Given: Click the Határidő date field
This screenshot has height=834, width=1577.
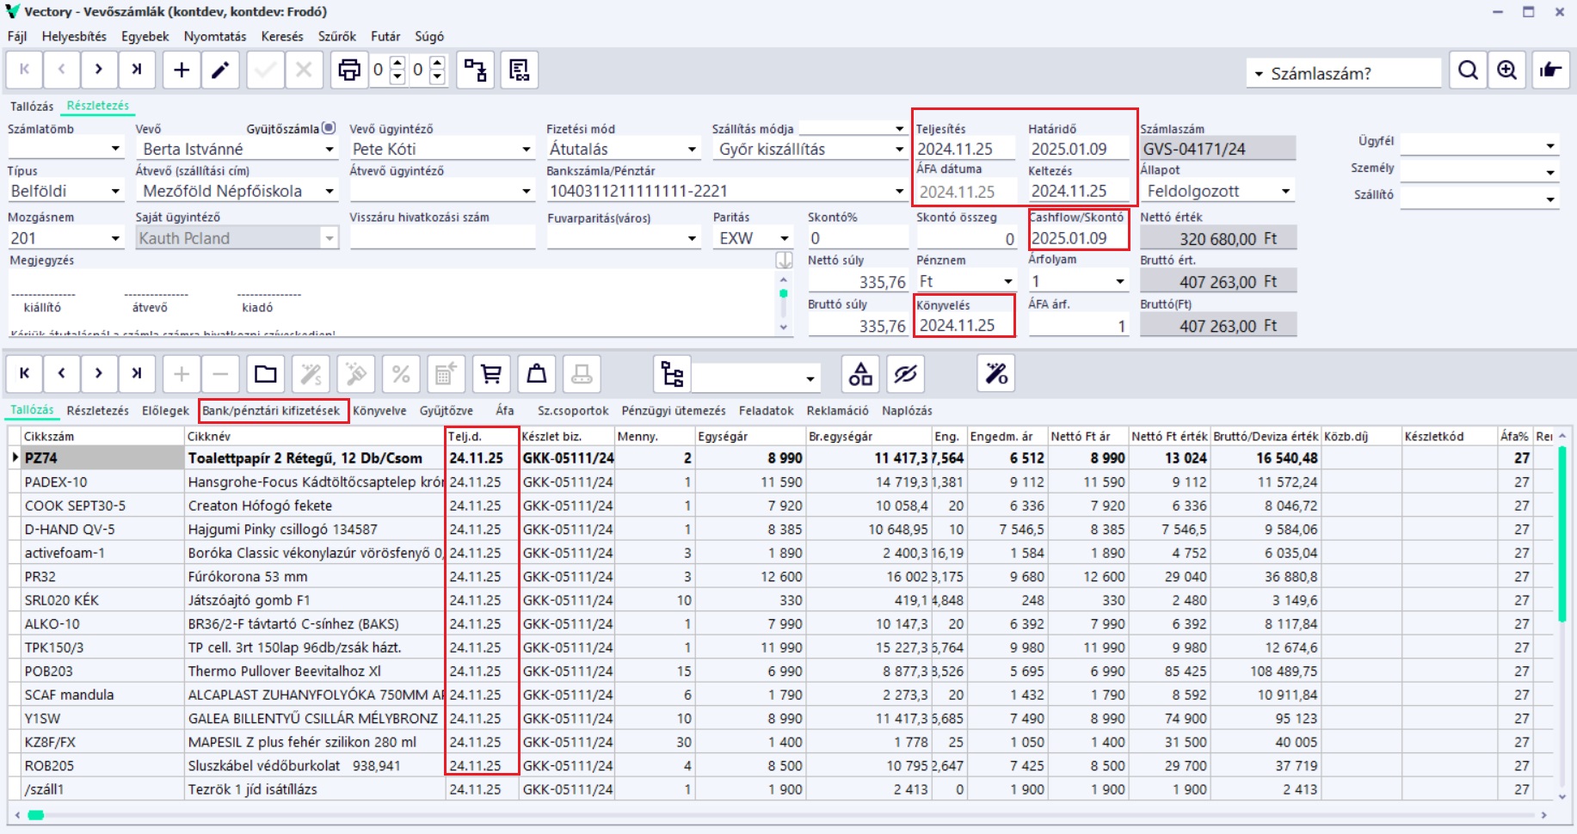Looking at the screenshot, I should tap(1077, 150).
